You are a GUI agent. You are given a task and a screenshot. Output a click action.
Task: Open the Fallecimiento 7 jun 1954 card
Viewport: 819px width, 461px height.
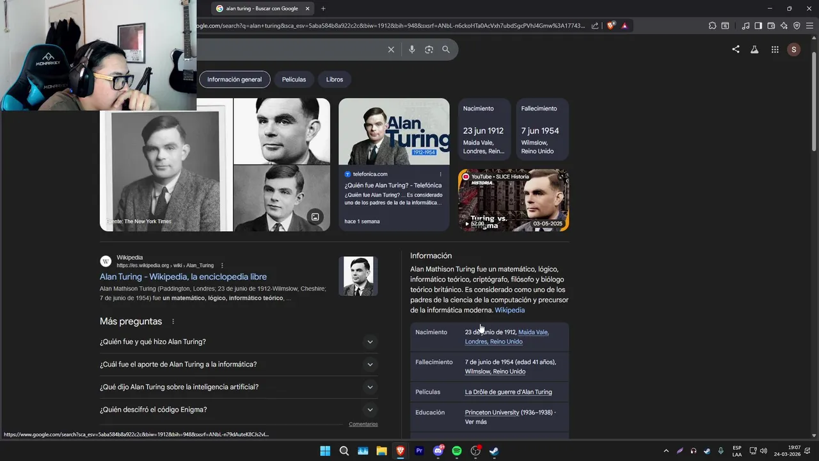pyautogui.click(x=542, y=129)
